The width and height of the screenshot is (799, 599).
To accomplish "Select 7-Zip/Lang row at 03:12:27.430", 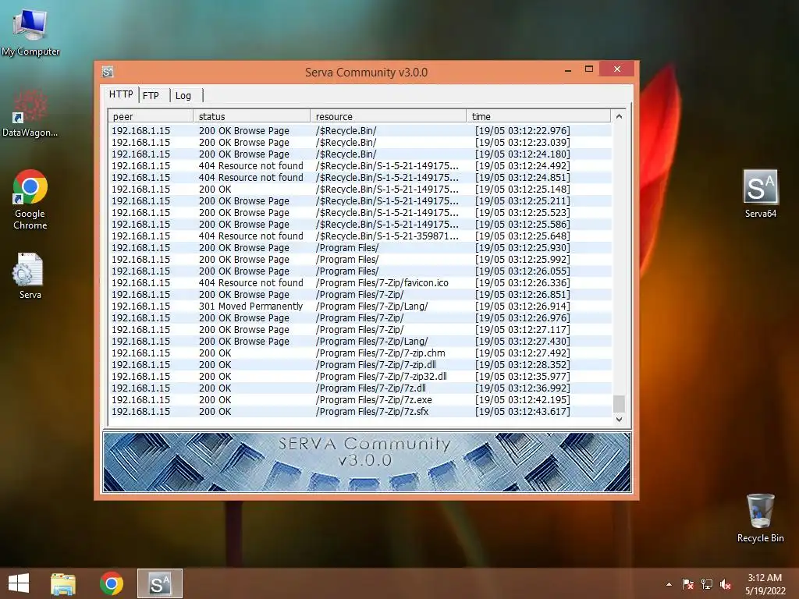I will 360,342.
